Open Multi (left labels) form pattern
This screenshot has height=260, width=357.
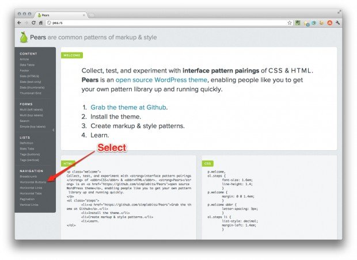31,110
